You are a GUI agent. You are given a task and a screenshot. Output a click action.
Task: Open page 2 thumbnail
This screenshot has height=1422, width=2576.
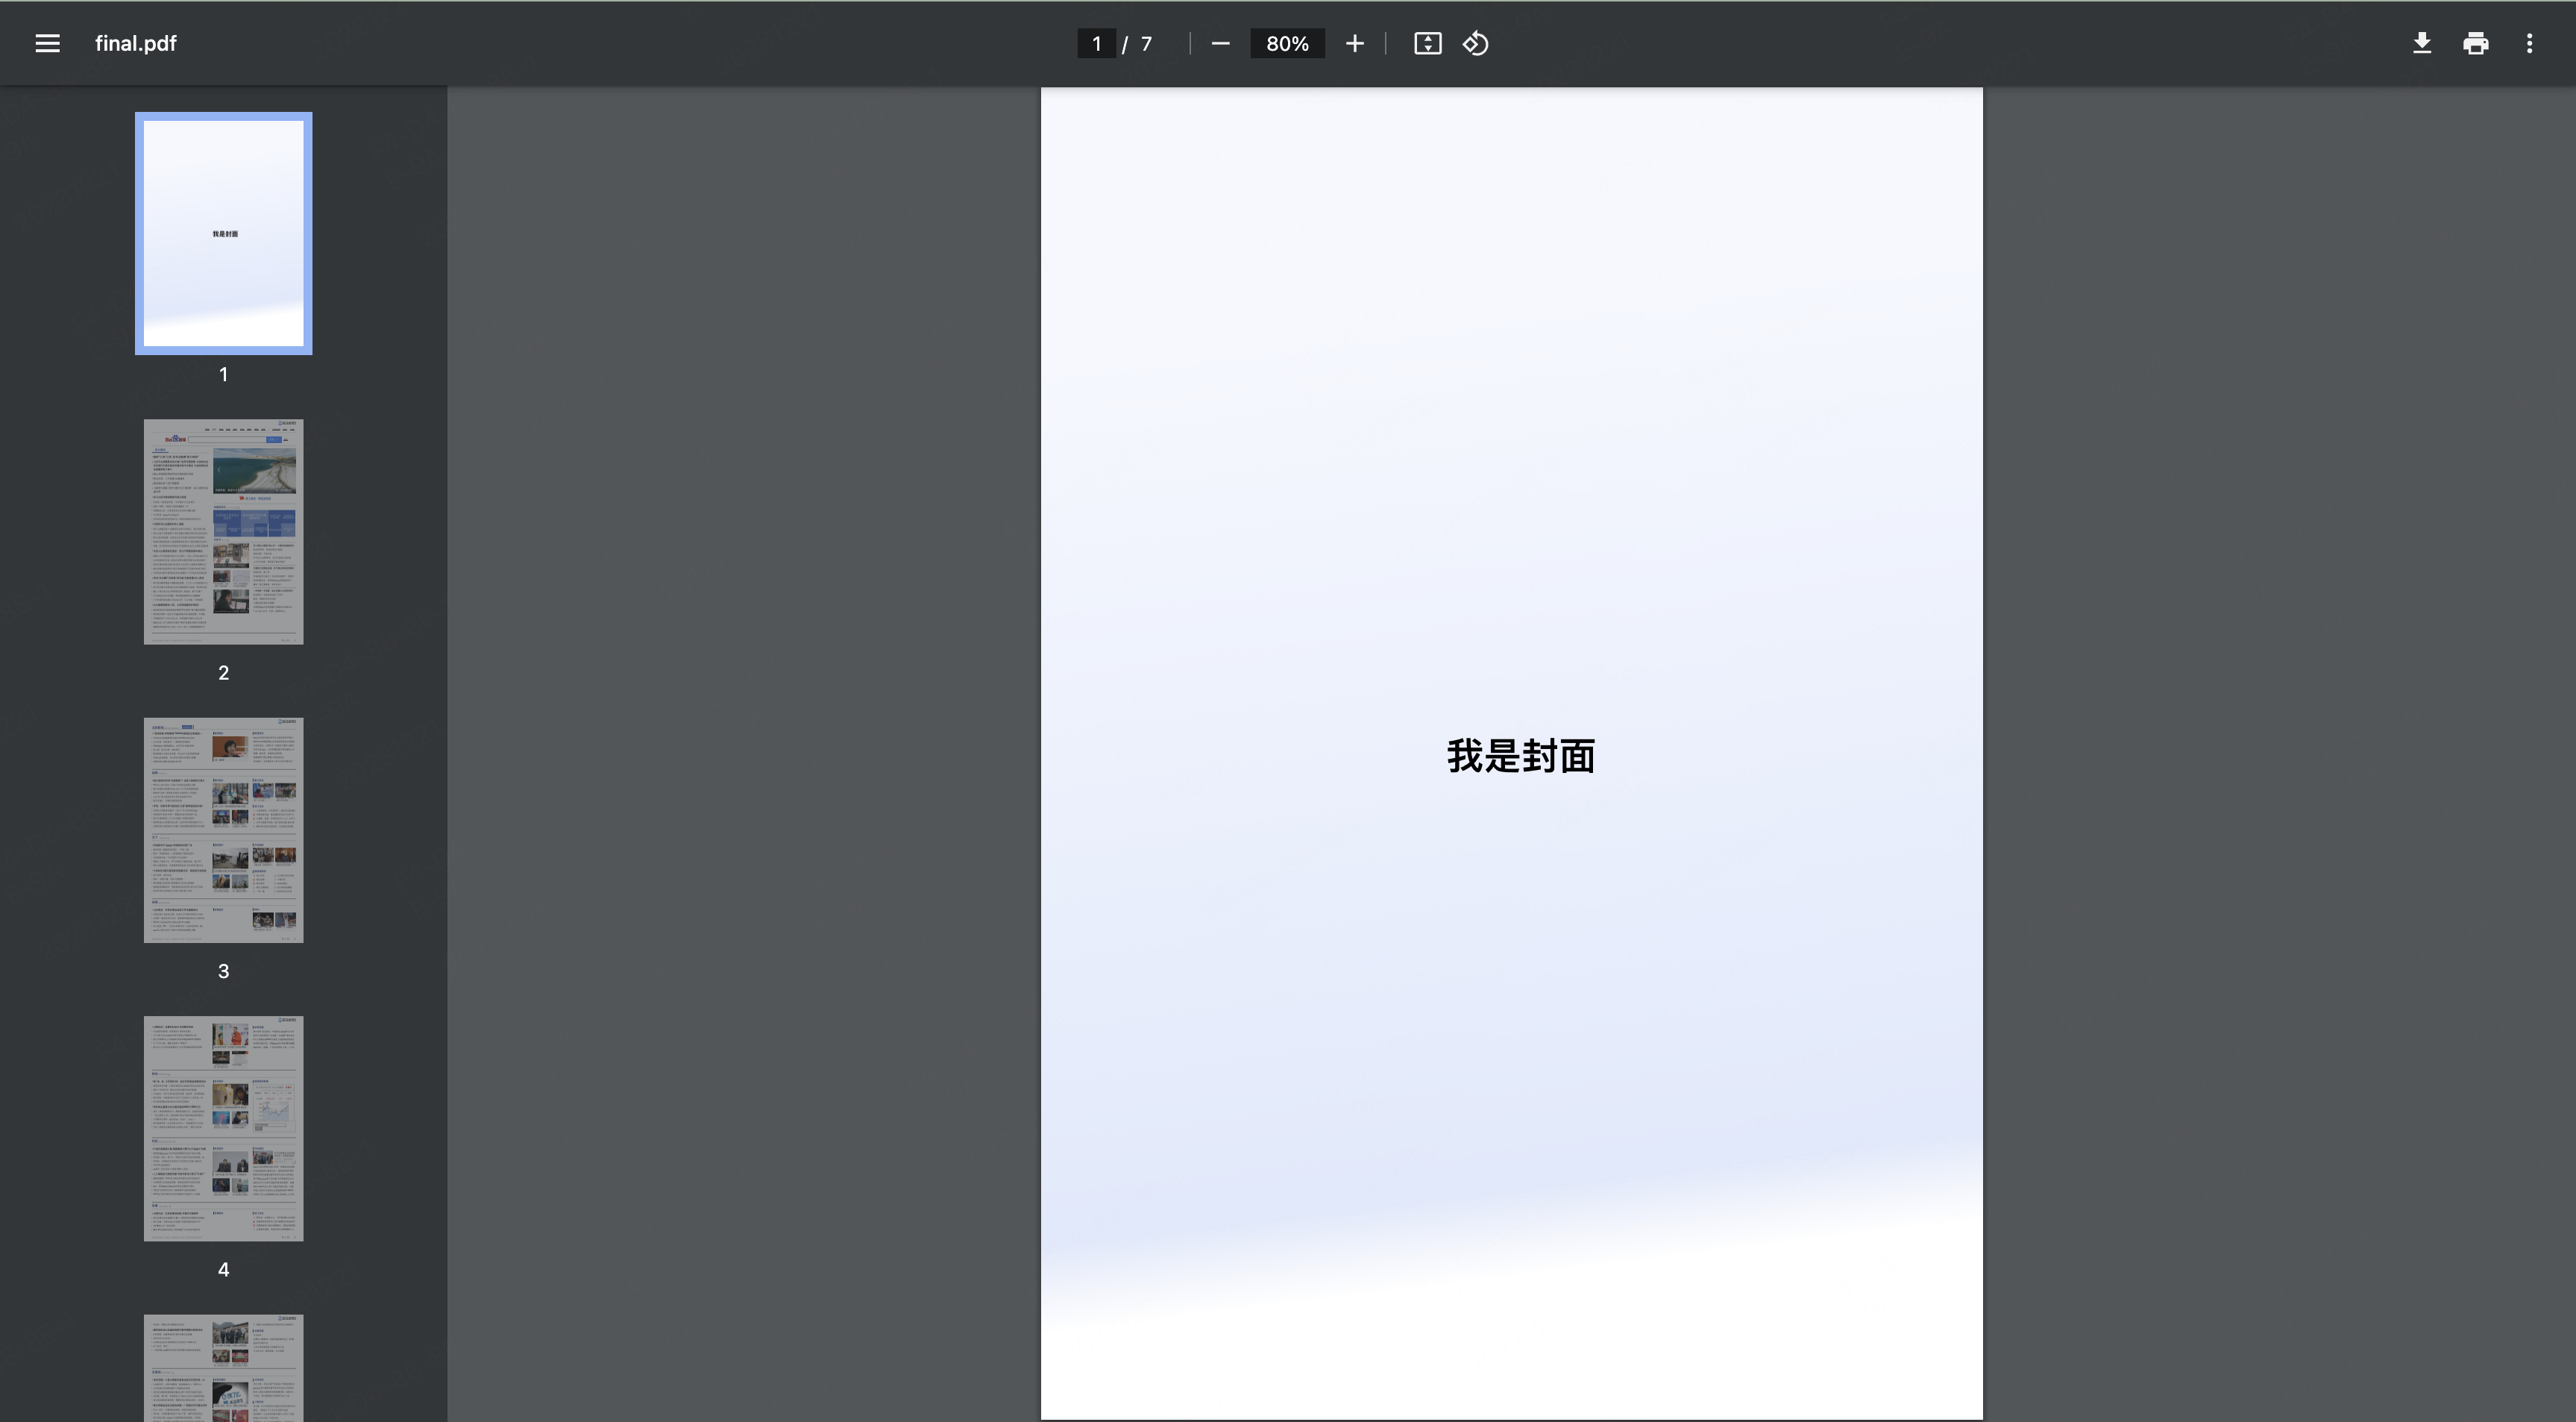[x=223, y=531]
